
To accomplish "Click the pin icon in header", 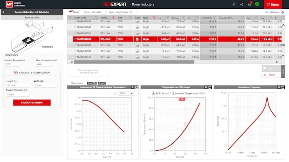I will (x=234, y=4).
